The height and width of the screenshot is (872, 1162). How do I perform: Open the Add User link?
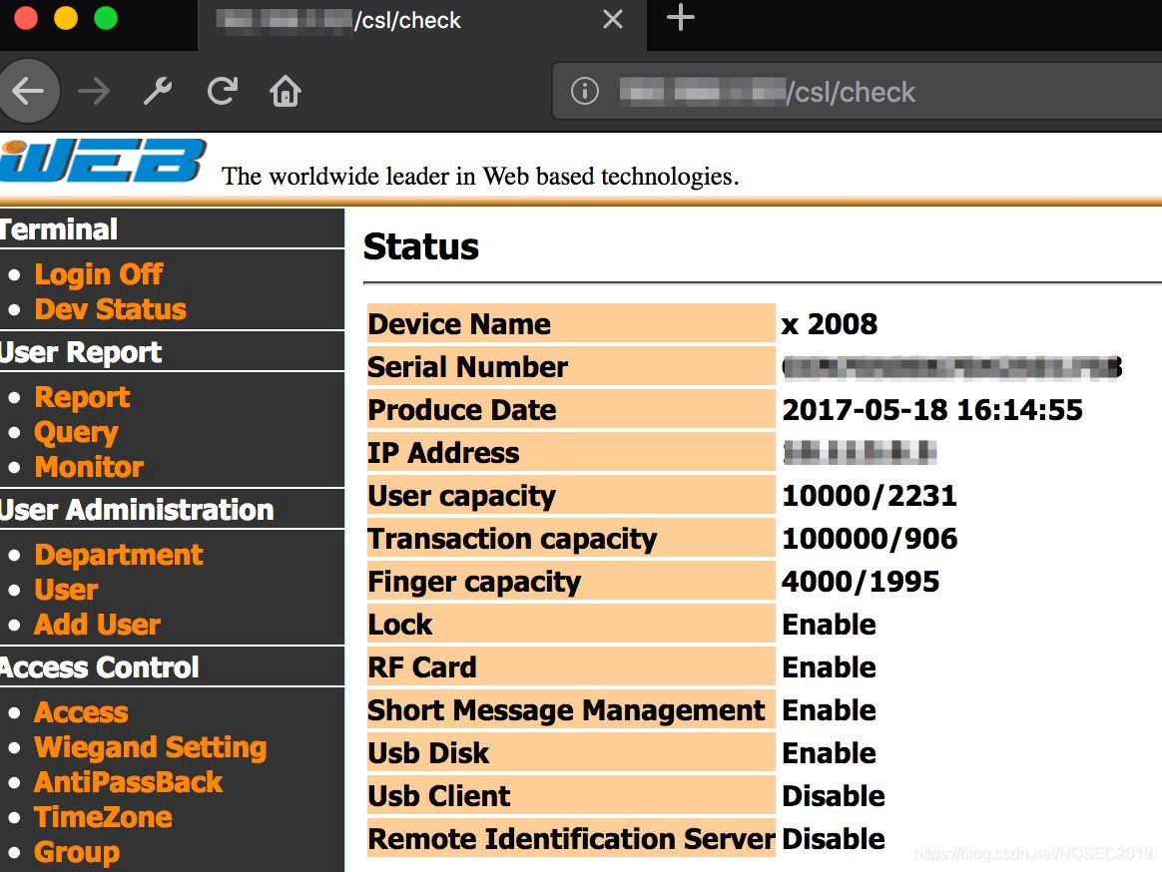tap(97, 624)
